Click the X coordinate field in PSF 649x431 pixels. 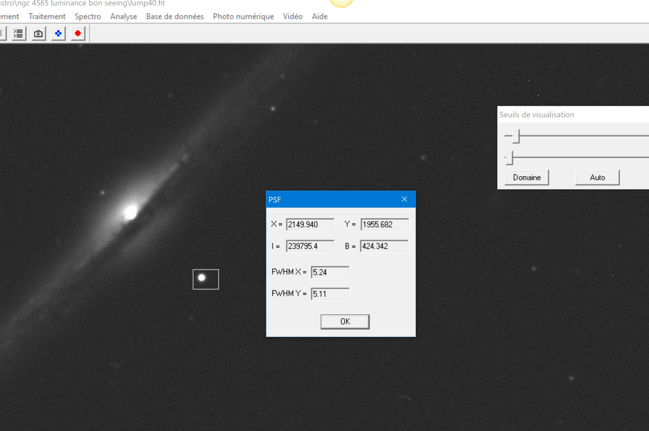pos(310,225)
